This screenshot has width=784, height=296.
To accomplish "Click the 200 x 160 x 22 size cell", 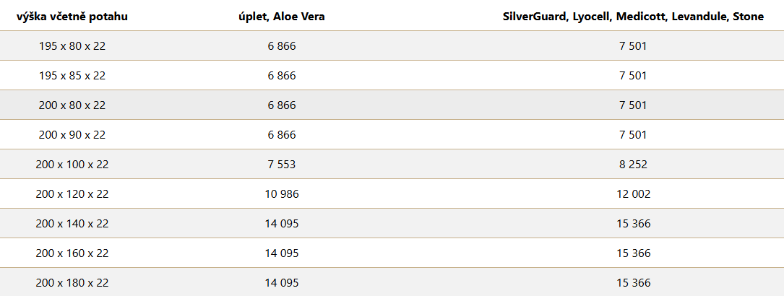I will coord(72,253).
